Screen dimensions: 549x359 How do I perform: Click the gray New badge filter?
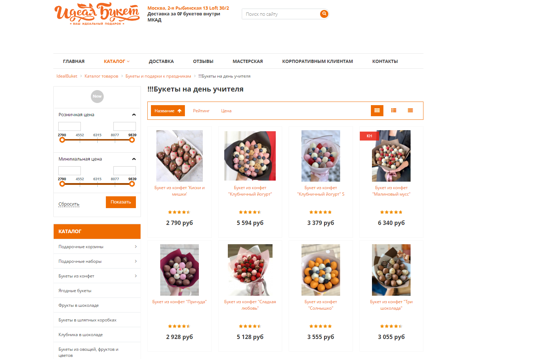click(x=97, y=96)
